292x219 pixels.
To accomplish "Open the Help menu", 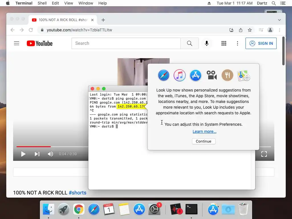I will (x=102, y=3).
